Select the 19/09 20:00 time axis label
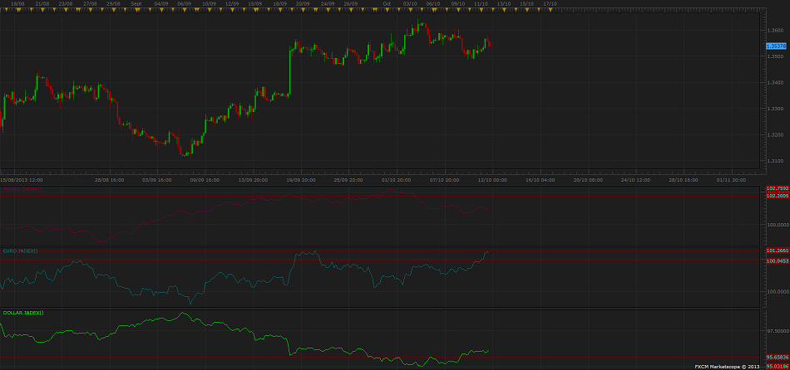Image resolution: width=790 pixels, height=370 pixels. [300, 179]
